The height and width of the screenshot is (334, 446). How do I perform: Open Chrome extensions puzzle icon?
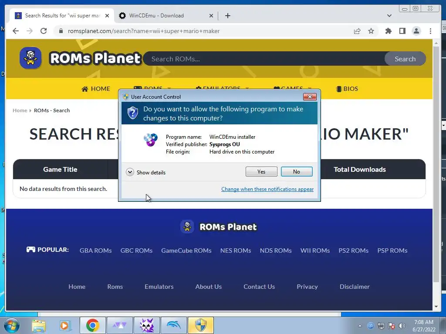pos(388,31)
